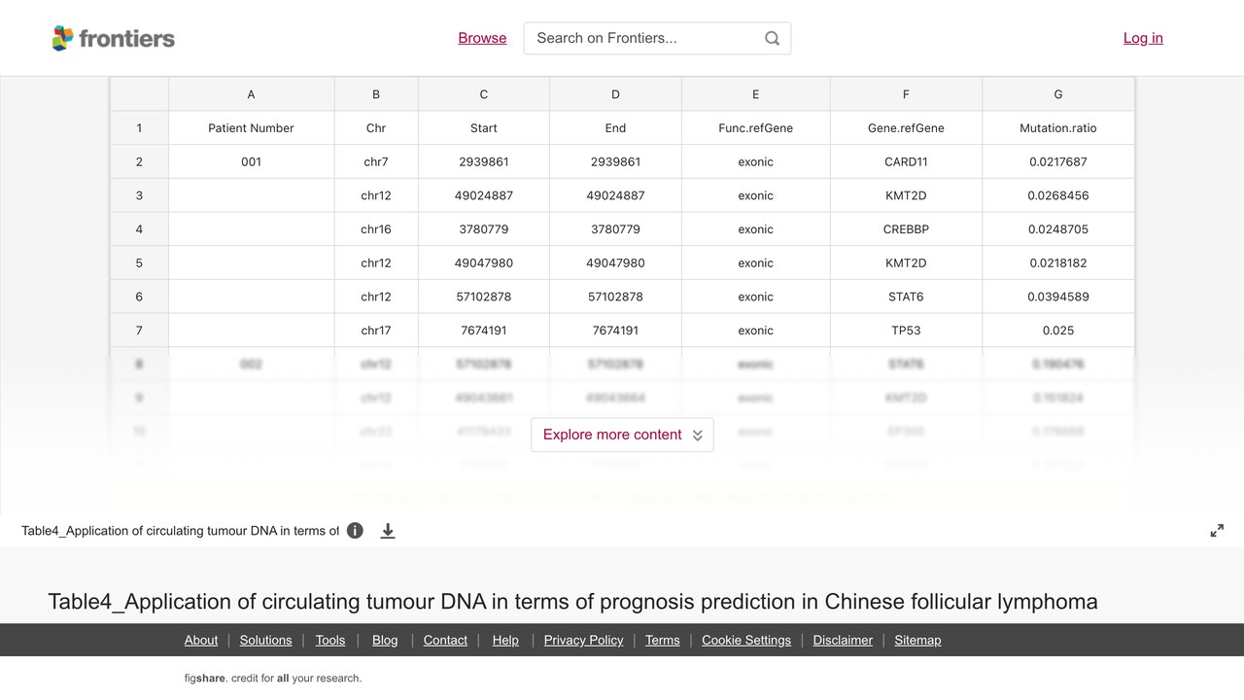Click the STAT6 cell in row 6
This screenshot has height=700, width=1244.
[906, 297]
